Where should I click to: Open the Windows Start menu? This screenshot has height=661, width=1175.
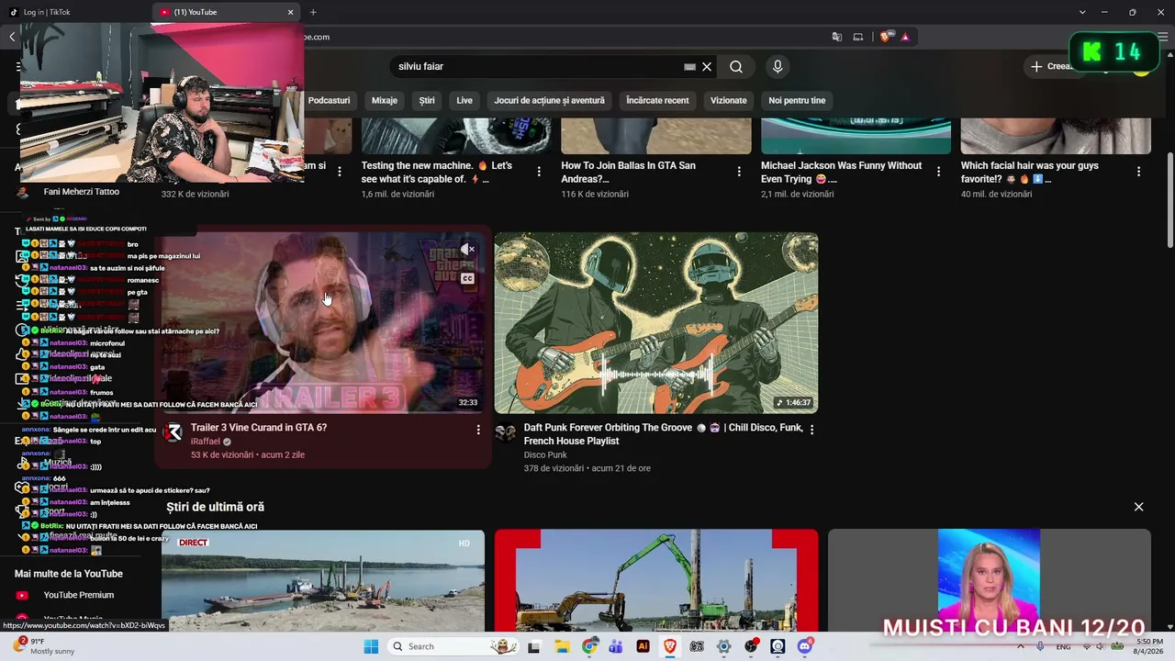(x=371, y=646)
